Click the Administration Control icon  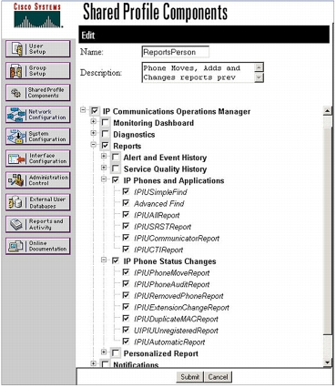[16, 180]
